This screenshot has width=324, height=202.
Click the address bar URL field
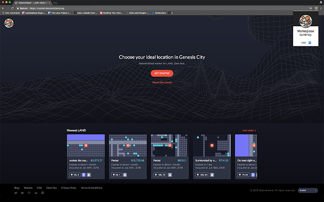(163, 8)
